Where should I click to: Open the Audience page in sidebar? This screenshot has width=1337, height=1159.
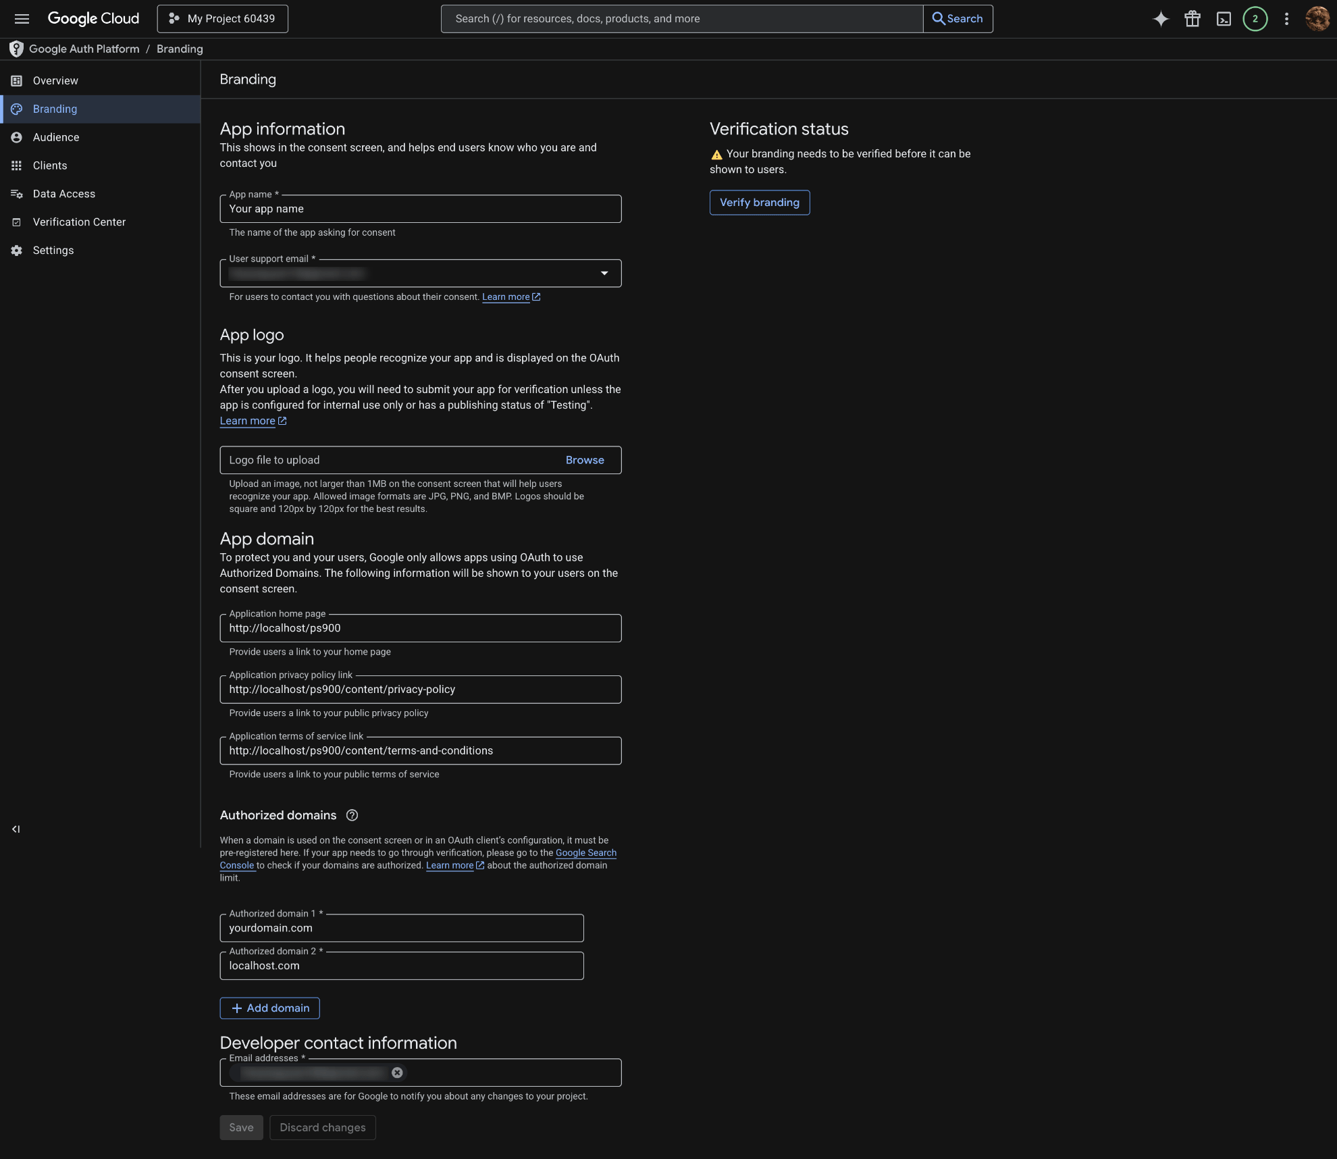click(x=55, y=137)
